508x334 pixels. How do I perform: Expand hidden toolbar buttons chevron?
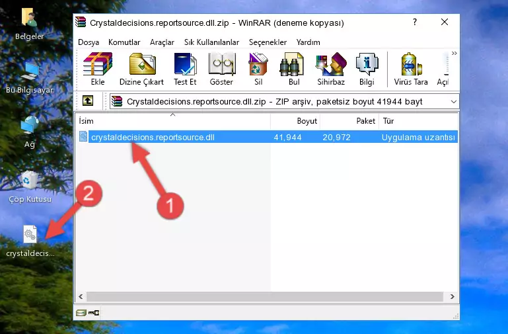pos(454,54)
